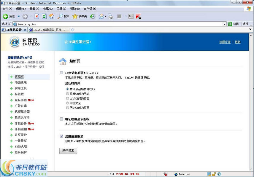The image size is (254, 177).
Task: Open the 工具(T) menu
Action: 61,9
